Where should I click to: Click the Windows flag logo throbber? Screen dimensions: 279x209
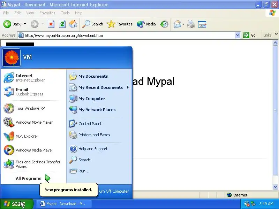pos(272,13)
